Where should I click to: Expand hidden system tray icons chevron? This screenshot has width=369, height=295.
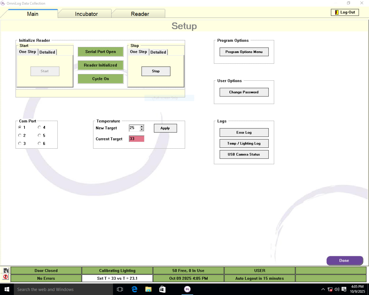[323, 289]
